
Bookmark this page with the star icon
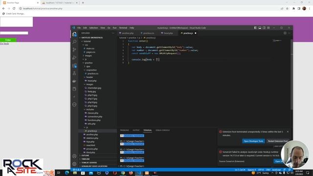click(x=287, y=9)
